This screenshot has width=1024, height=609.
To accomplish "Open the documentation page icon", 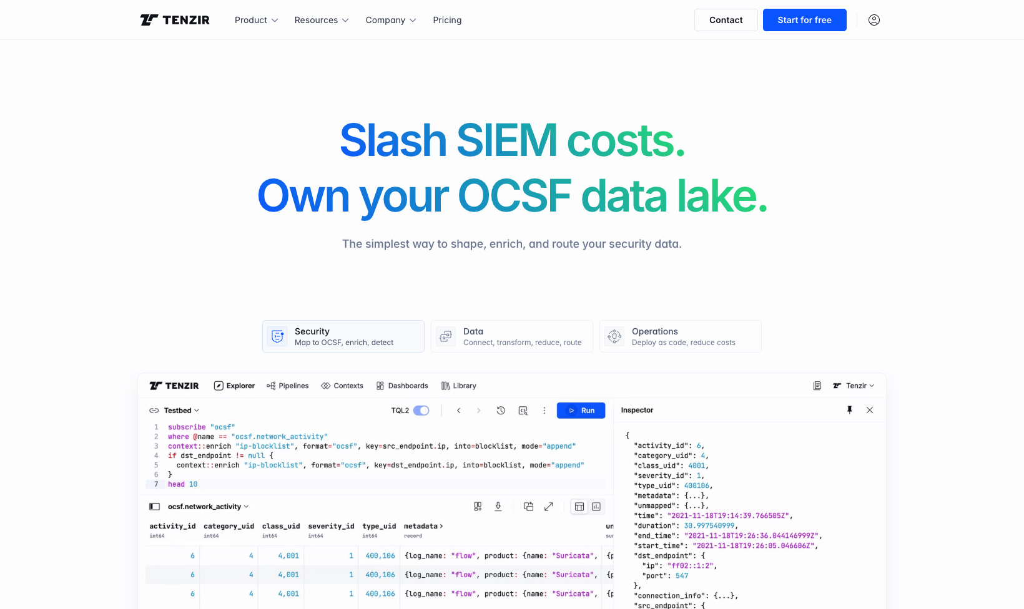I will tap(817, 386).
